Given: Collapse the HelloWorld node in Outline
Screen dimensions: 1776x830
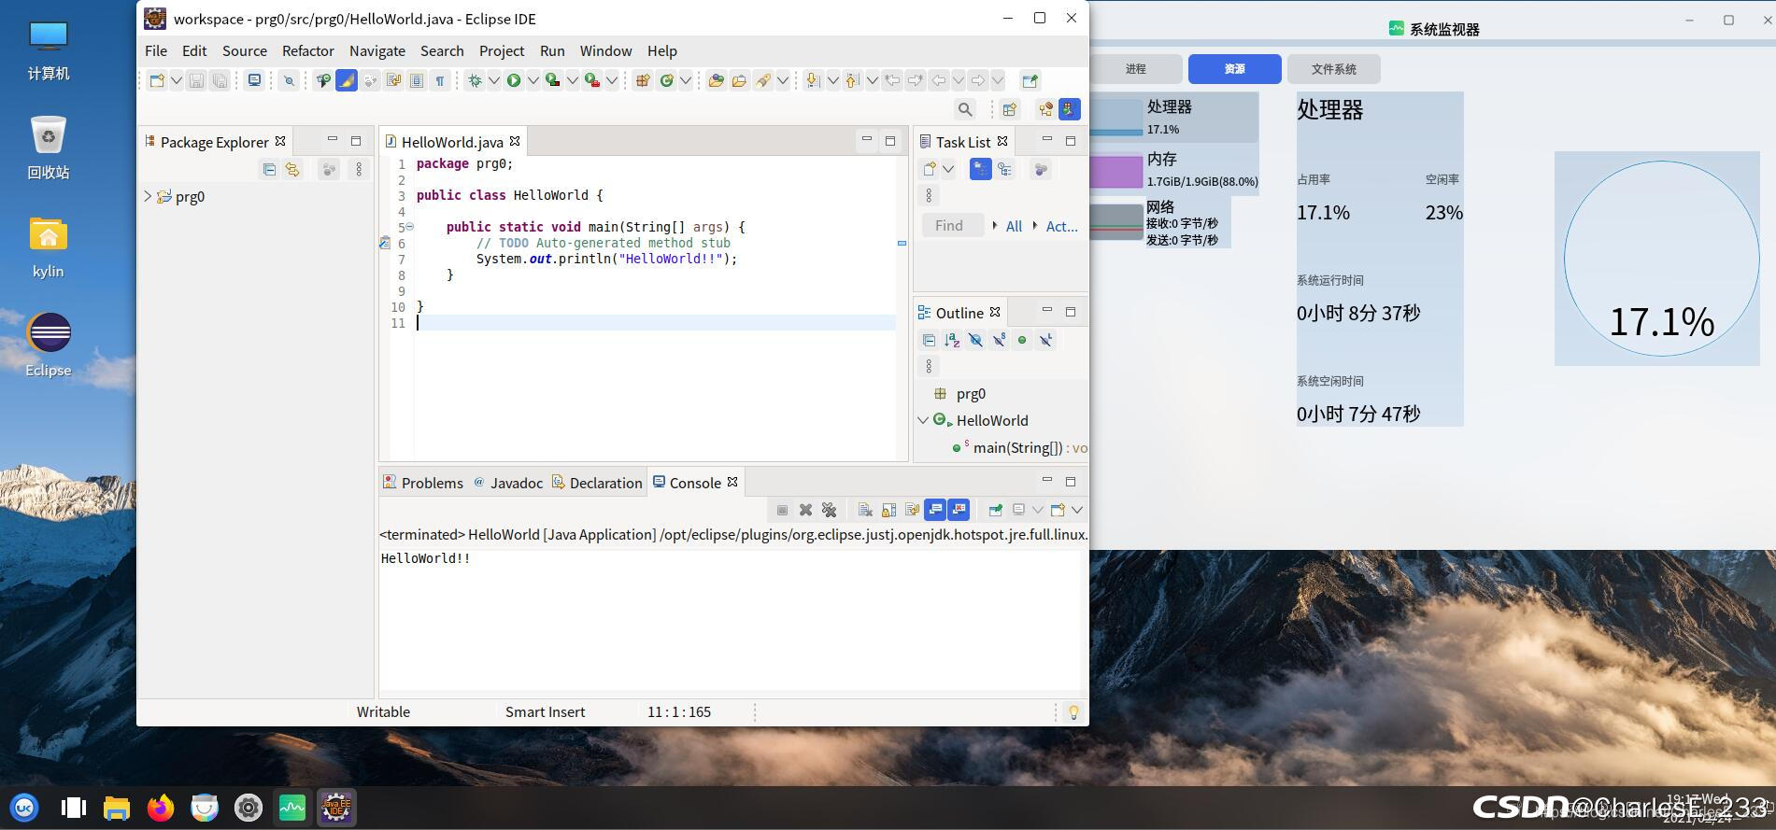Looking at the screenshot, I should tap(923, 420).
